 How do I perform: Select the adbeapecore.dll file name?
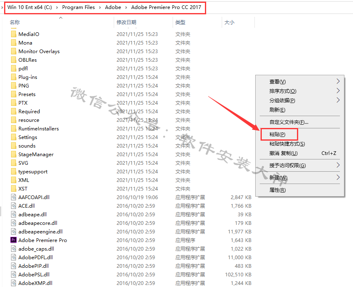[x=38, y=223]
